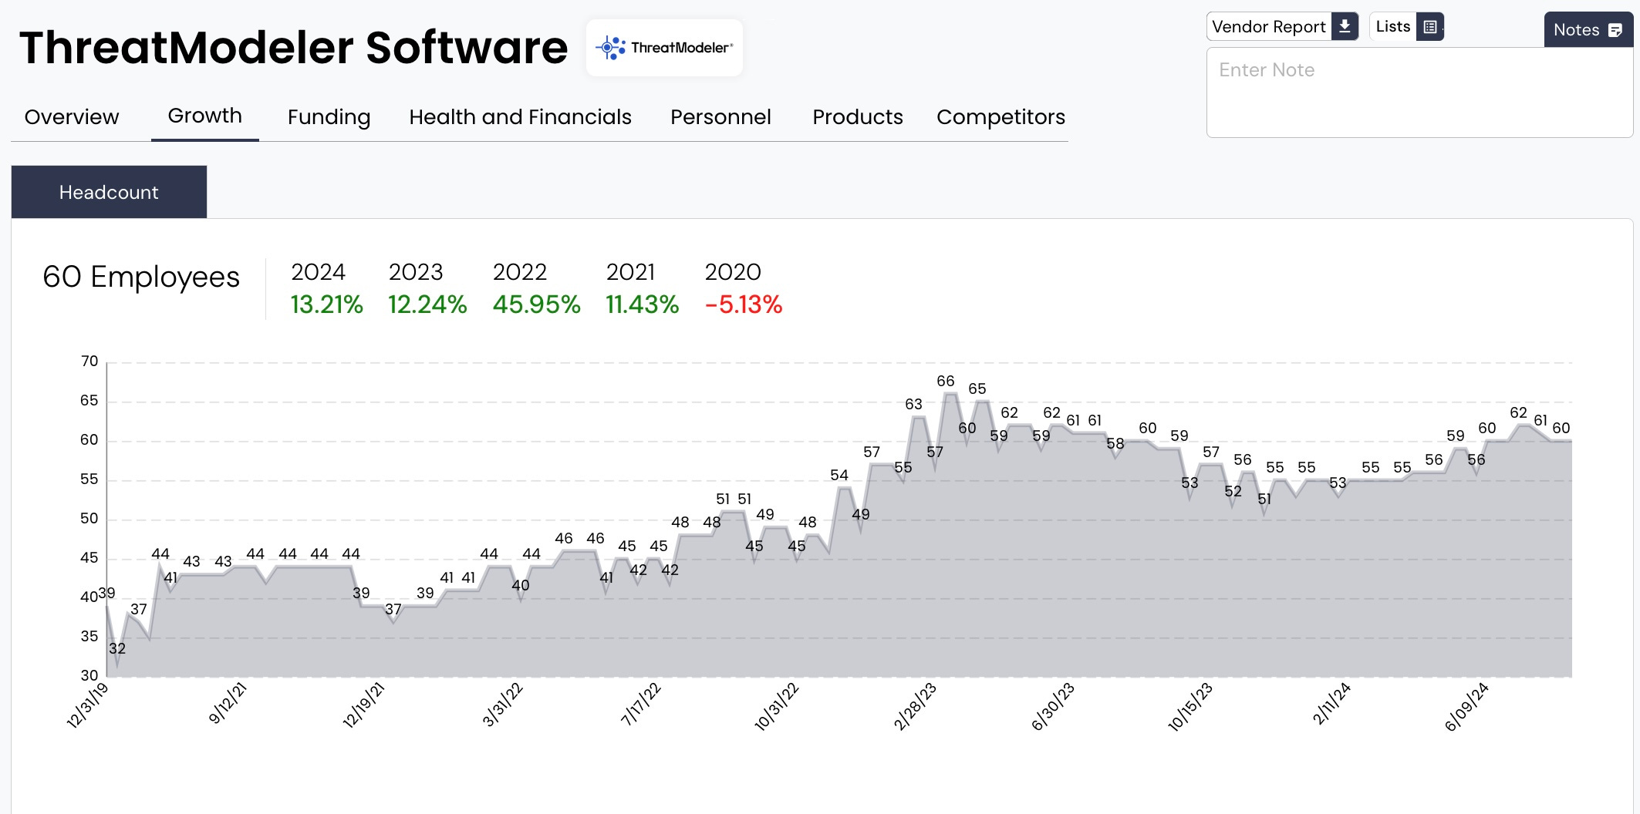The width and height of the screenshot is (1640, 814).
Task: Switch to the Funding tab
Action: 329,117
